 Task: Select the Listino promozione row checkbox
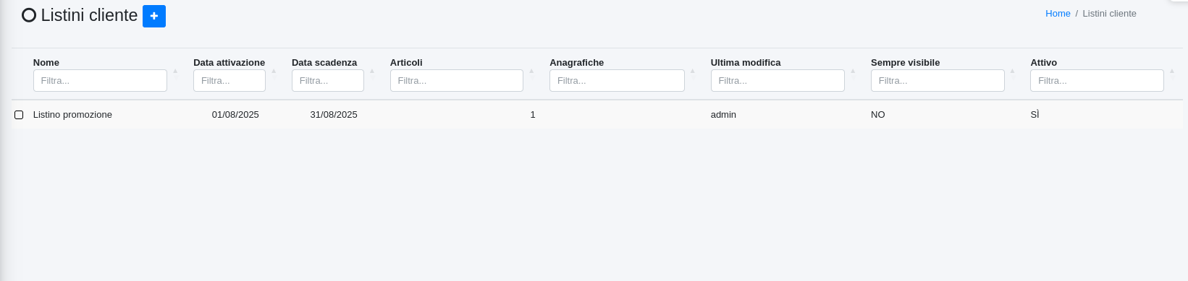[19, 115]
